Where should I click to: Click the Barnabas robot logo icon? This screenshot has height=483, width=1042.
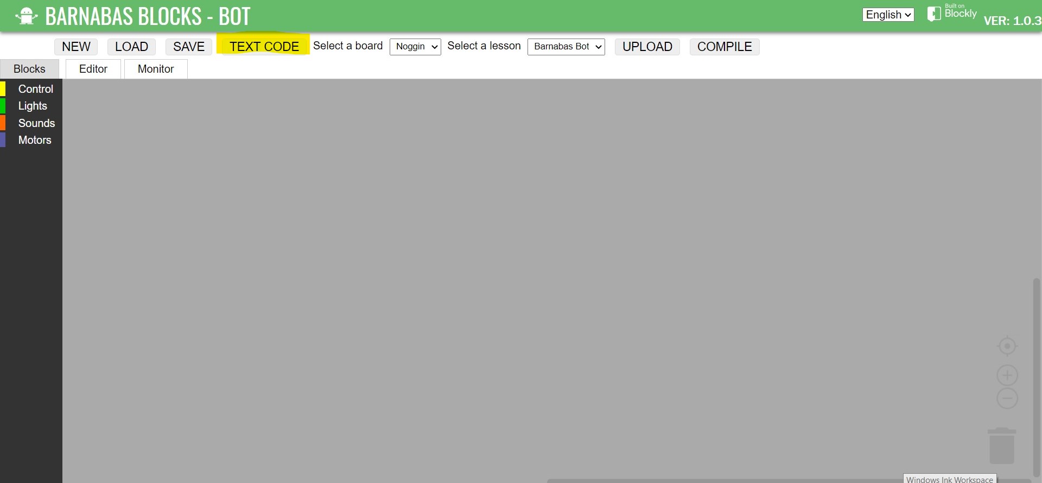point(26,16)
